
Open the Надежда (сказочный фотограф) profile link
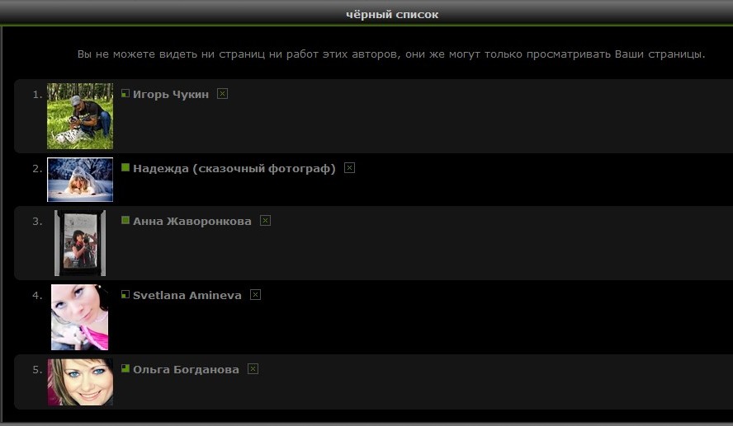(234, 169)
